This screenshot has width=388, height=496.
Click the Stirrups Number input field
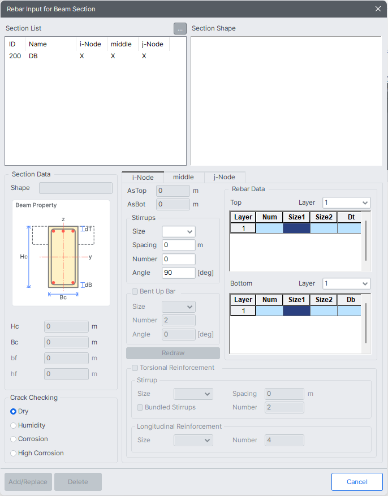[178, 259]
